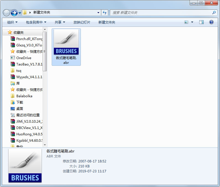
Task: Open 库 in navigation pane
Action: coord(18,83)
